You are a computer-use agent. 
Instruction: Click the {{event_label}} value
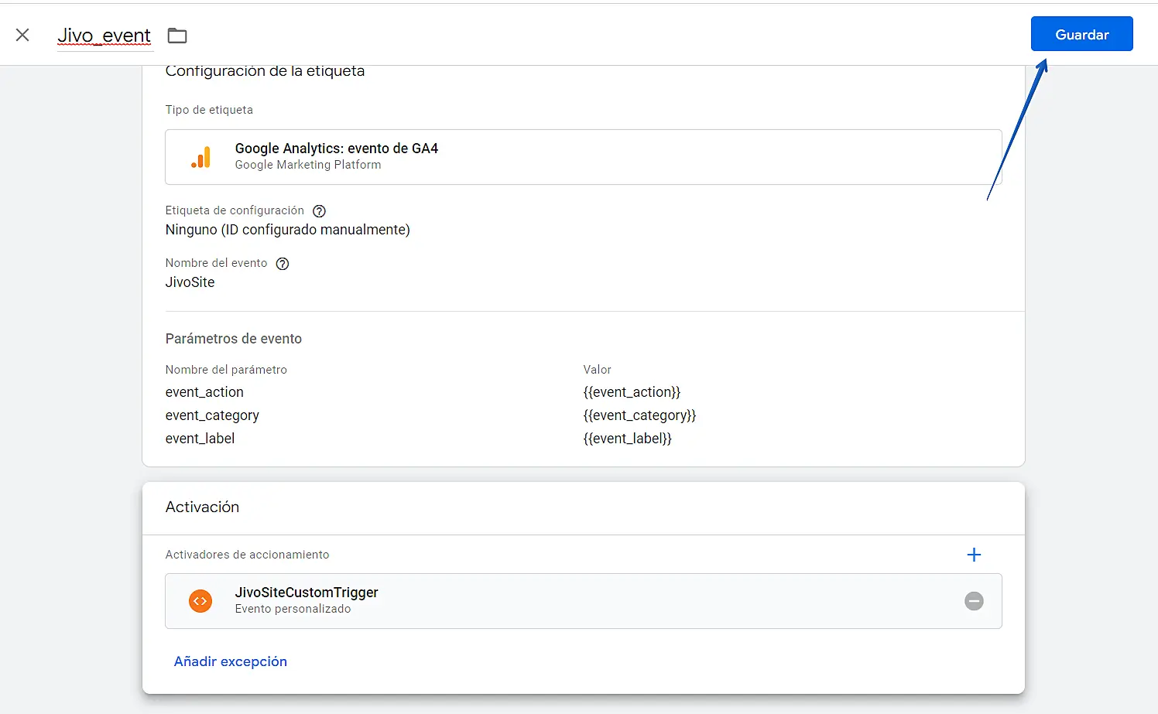point(627,439)
